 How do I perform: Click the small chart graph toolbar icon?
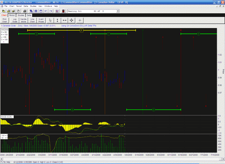(57, 11)
